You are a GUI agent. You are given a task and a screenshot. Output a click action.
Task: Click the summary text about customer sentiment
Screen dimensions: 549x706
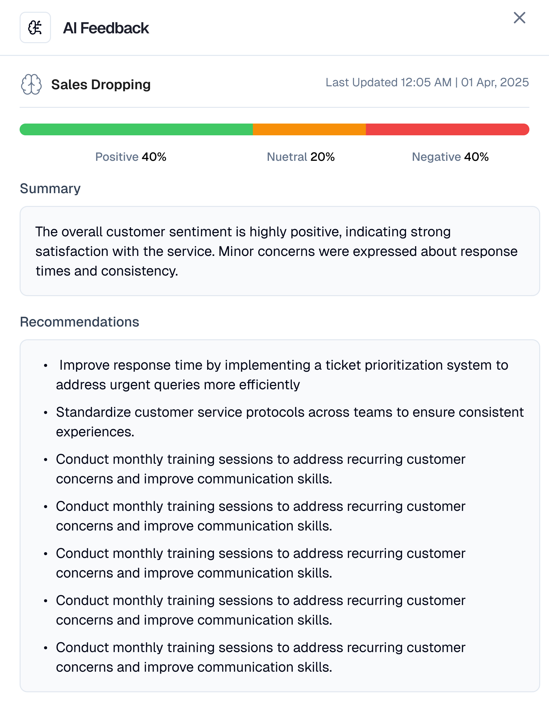click(276, 251)
